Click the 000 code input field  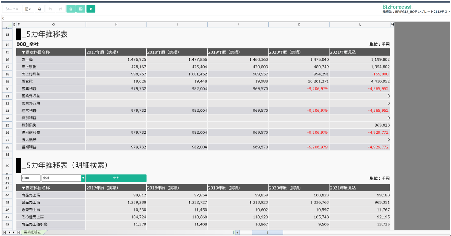(30, 178)
